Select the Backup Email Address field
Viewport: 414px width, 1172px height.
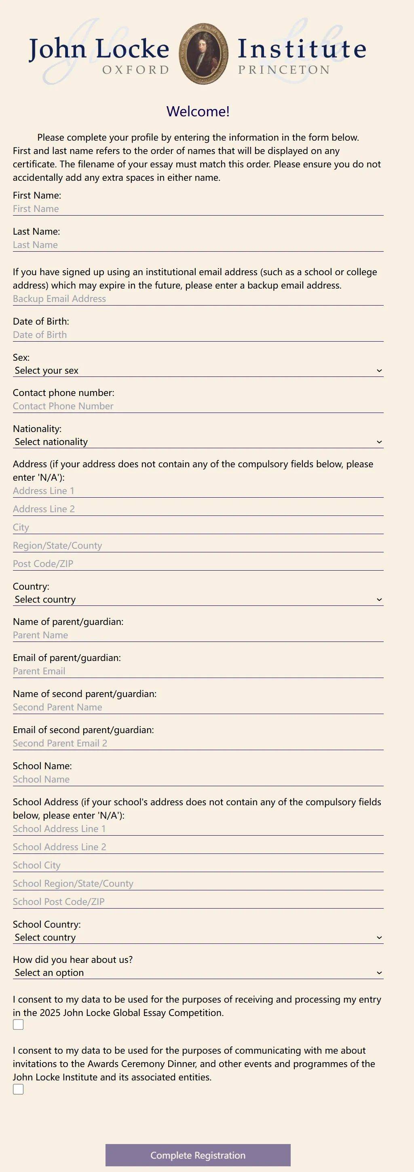click(198, 298)
